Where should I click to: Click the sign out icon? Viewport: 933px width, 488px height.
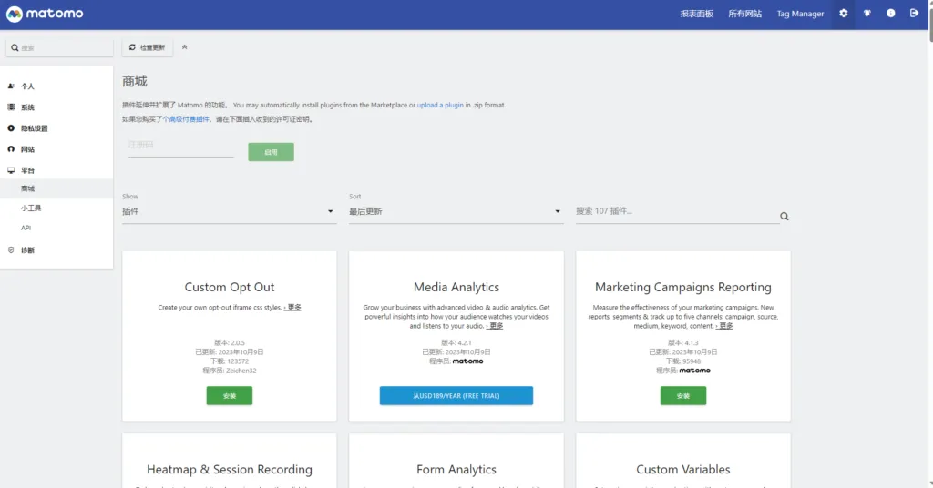pos(914,14)
